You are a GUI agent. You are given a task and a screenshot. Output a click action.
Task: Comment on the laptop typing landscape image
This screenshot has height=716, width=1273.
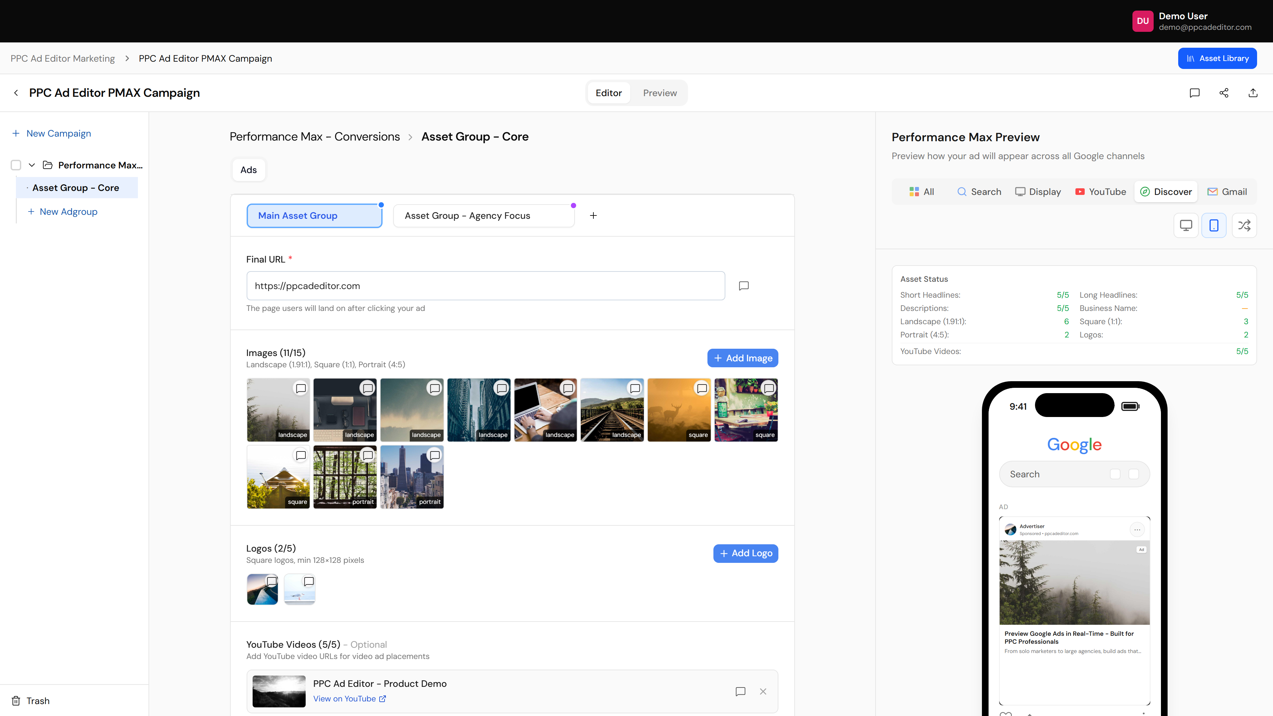(x=568, y=388)
